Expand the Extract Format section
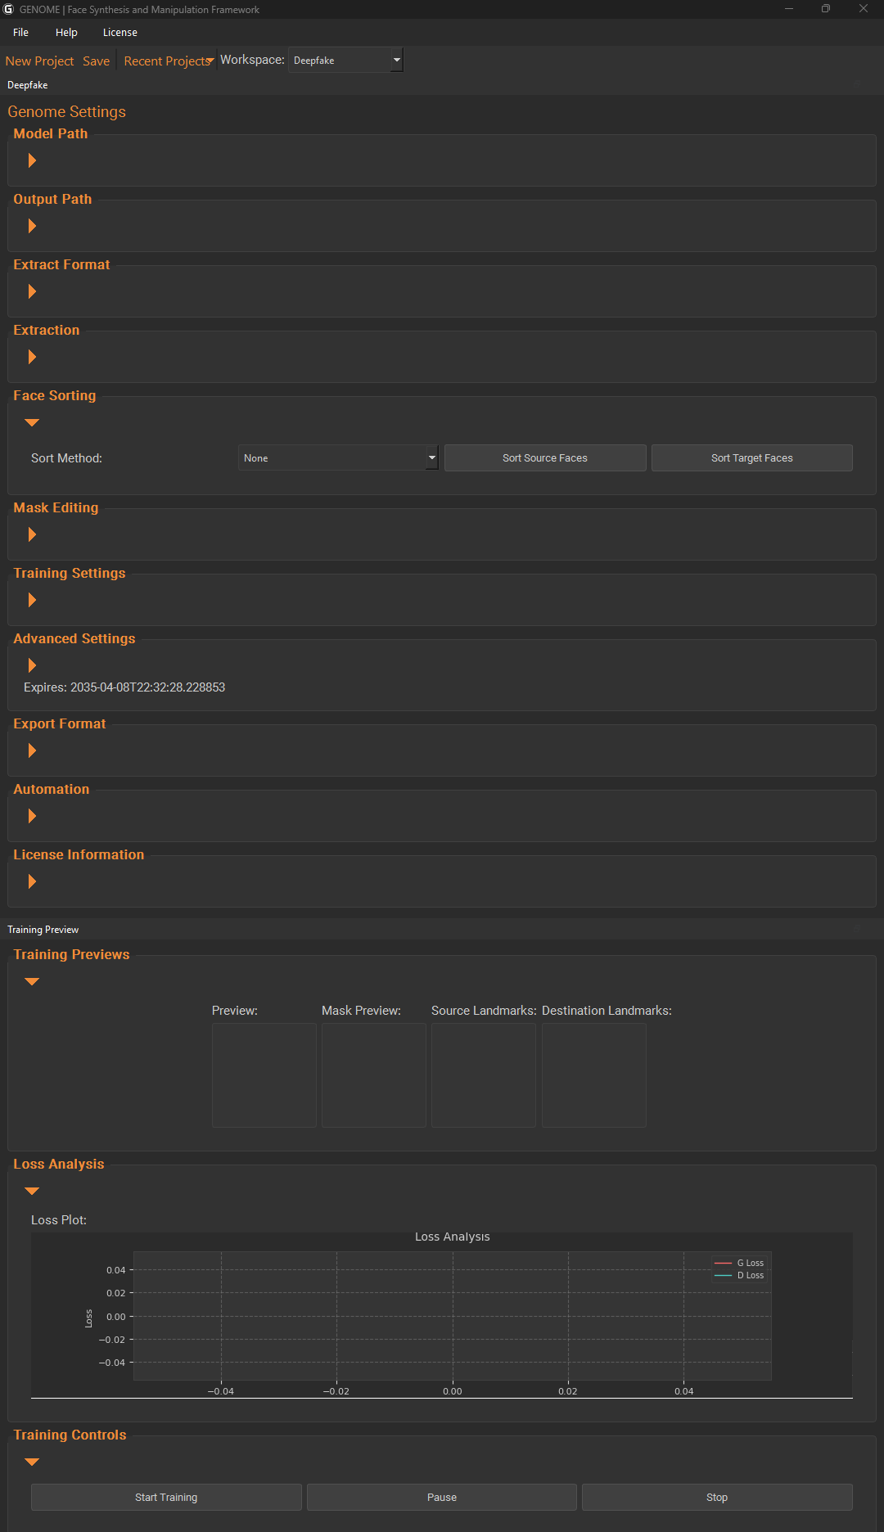This screenshot has width=884, height=1532. (32, 291)
